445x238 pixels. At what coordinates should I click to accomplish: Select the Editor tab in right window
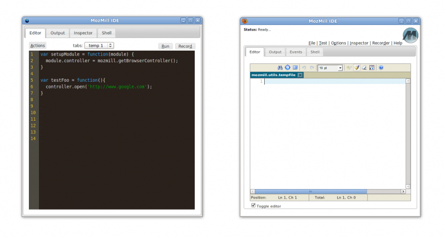click(255, 52)
